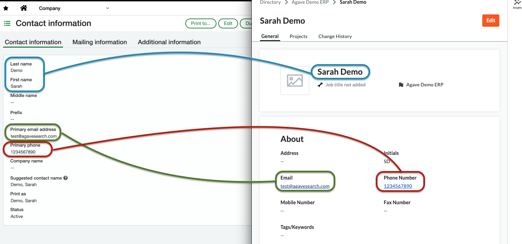The image size is (522, 244).
Task: Click the Sarah Demo heading in the profile card
Action: coord(340,72)
